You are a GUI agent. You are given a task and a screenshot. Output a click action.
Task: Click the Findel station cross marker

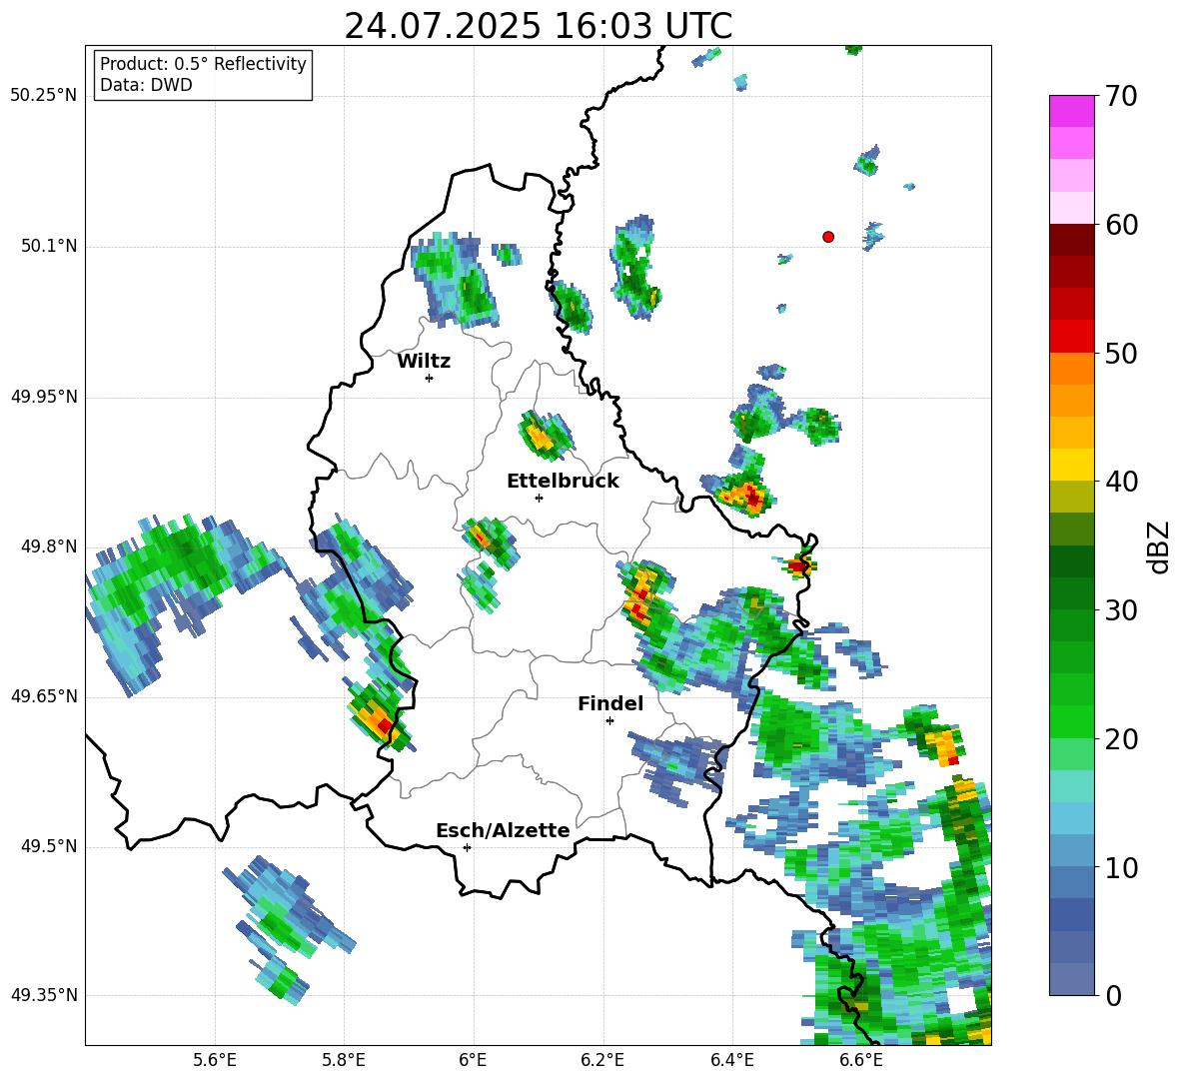point(609,721)
